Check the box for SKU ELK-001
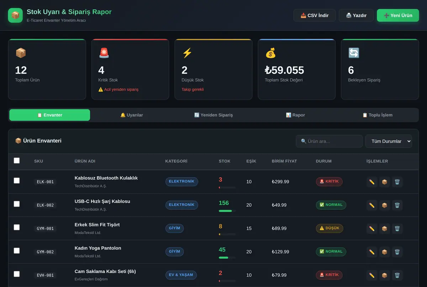The image size is (427, 287). 17,181
